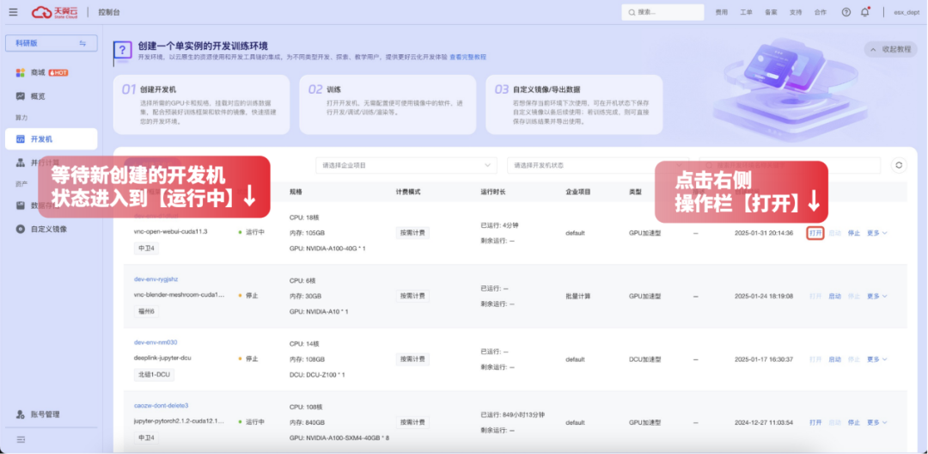Open the dev-env-rygjshz machine link
Viewport: 928px width, 454px height.
click(x=156, y=279)
